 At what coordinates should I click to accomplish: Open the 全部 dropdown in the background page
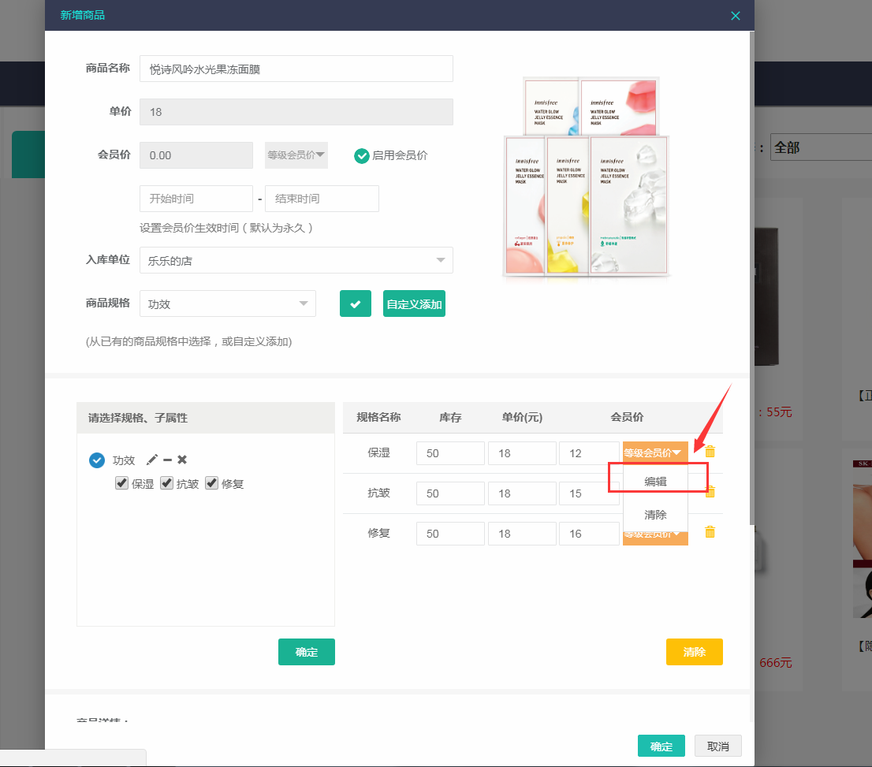tap(820, 147)
